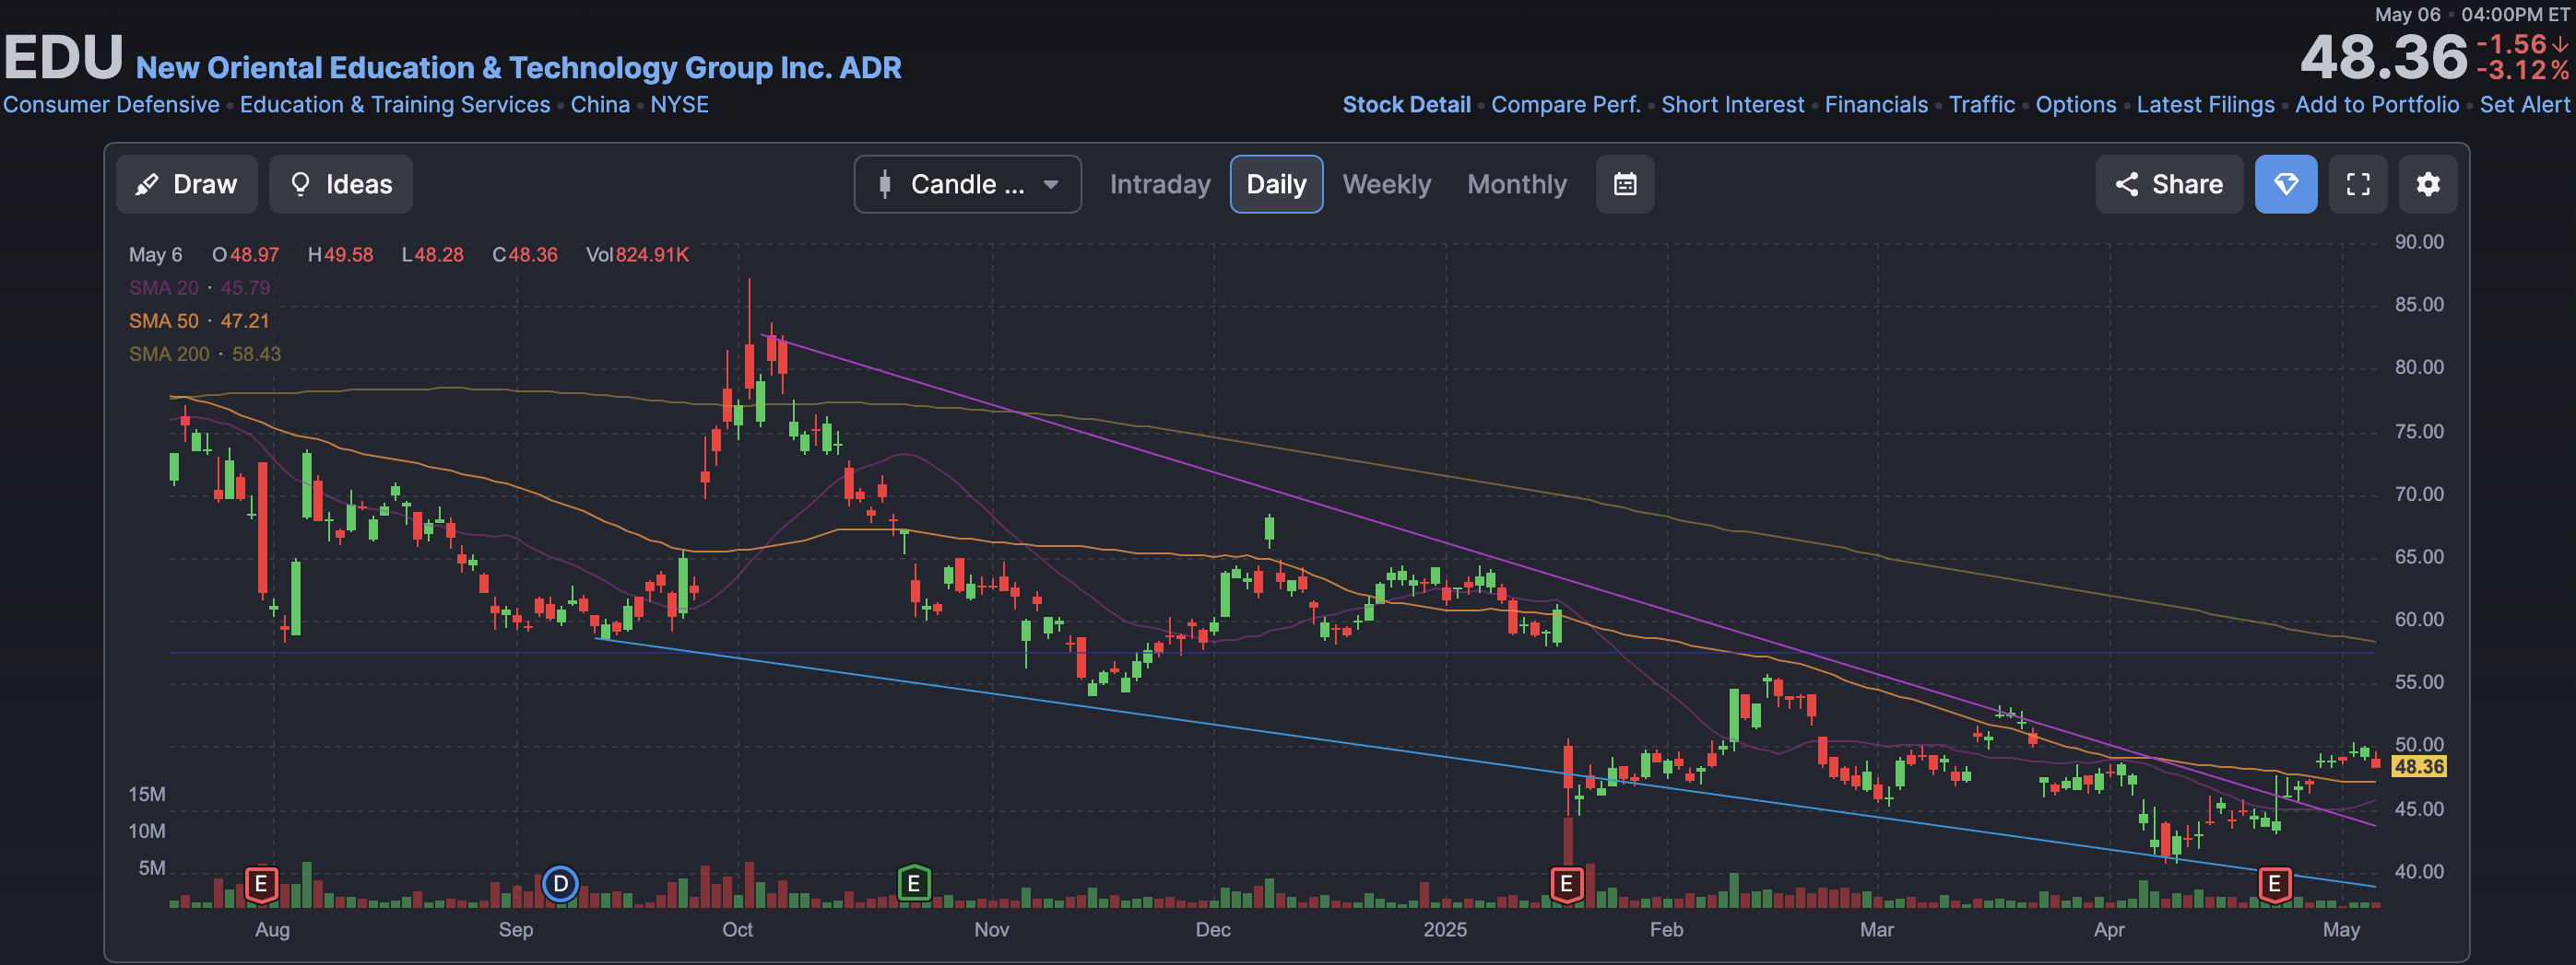
Task: Click the candlestick icon in chart type selector
Action: (884, 184)
